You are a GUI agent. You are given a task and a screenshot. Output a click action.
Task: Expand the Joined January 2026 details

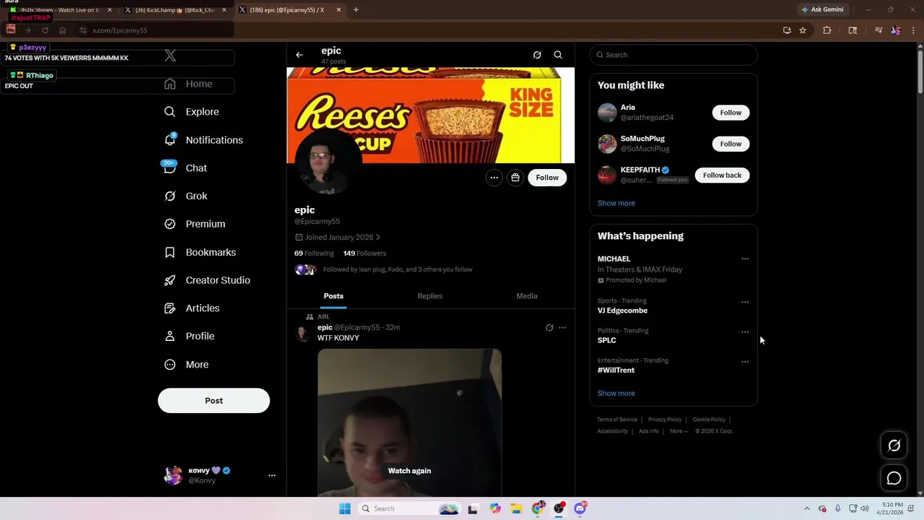(x=337, y=237)
